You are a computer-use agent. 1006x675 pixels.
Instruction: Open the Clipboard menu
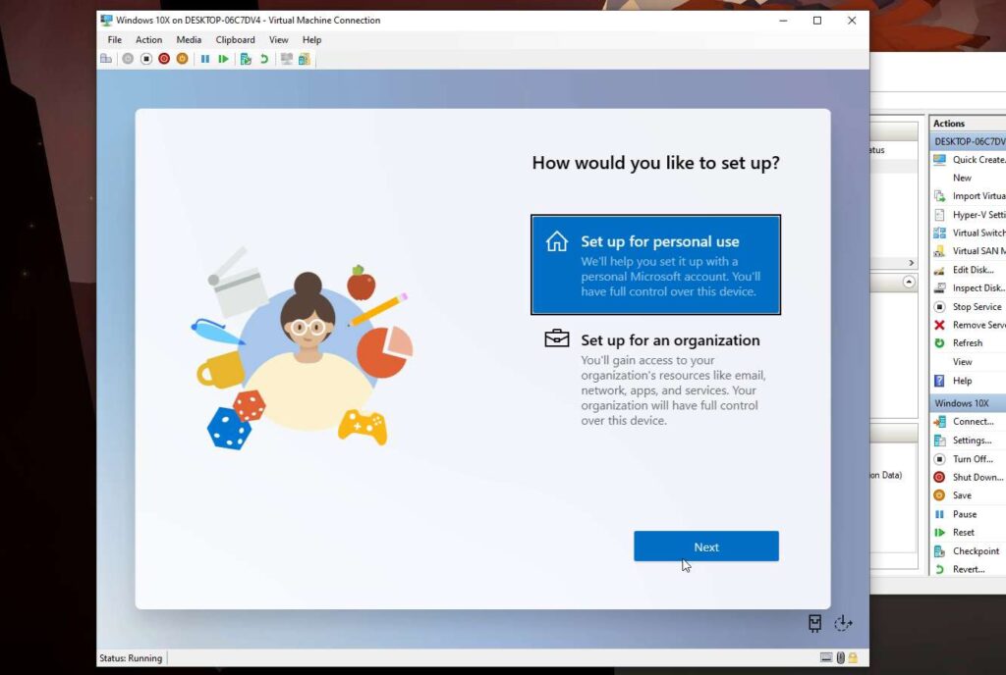tap(235, 39)
